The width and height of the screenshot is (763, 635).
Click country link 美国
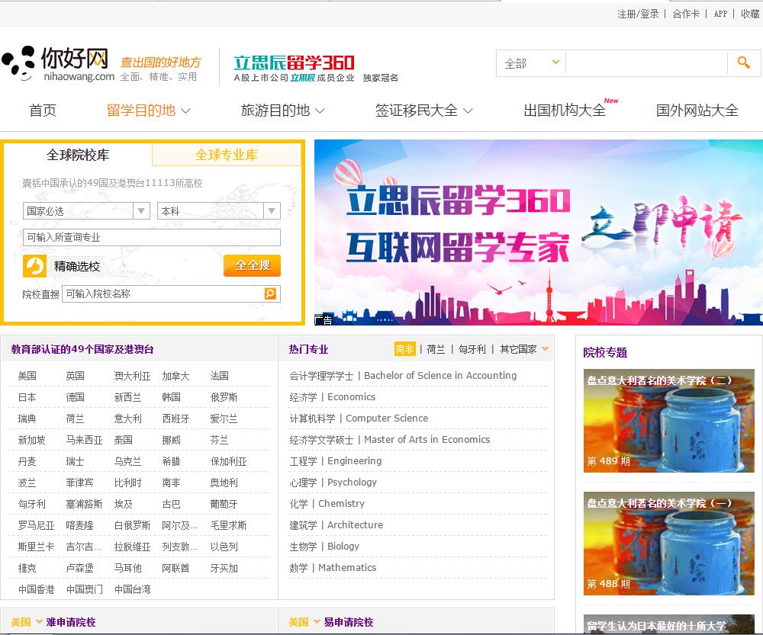pyautogui.click(x=27, y=376)
